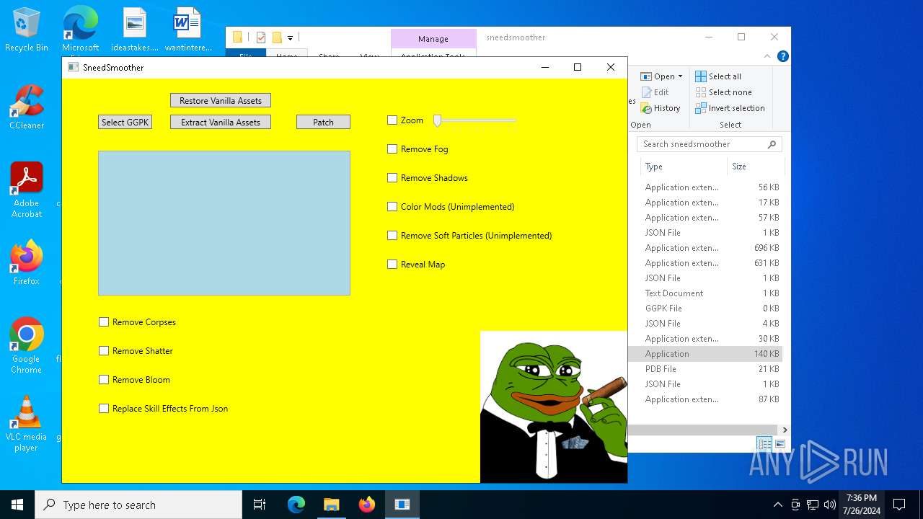The image size is (923, 519).
Task: Check Remove Shatter option
Action: 104,351
